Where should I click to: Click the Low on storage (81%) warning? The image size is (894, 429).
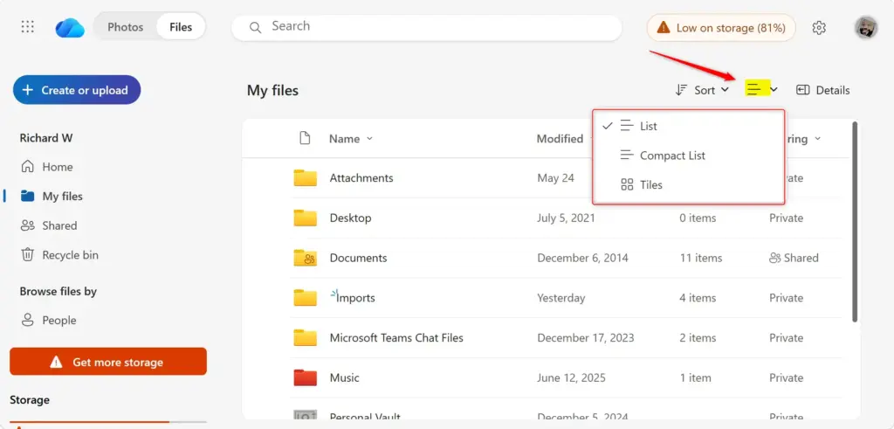pos(721,27)
